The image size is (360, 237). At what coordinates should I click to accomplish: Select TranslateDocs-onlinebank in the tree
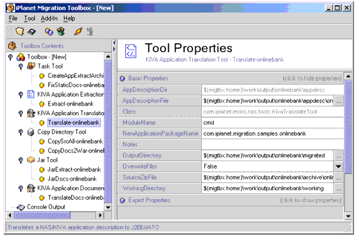(x=75, y=197)
